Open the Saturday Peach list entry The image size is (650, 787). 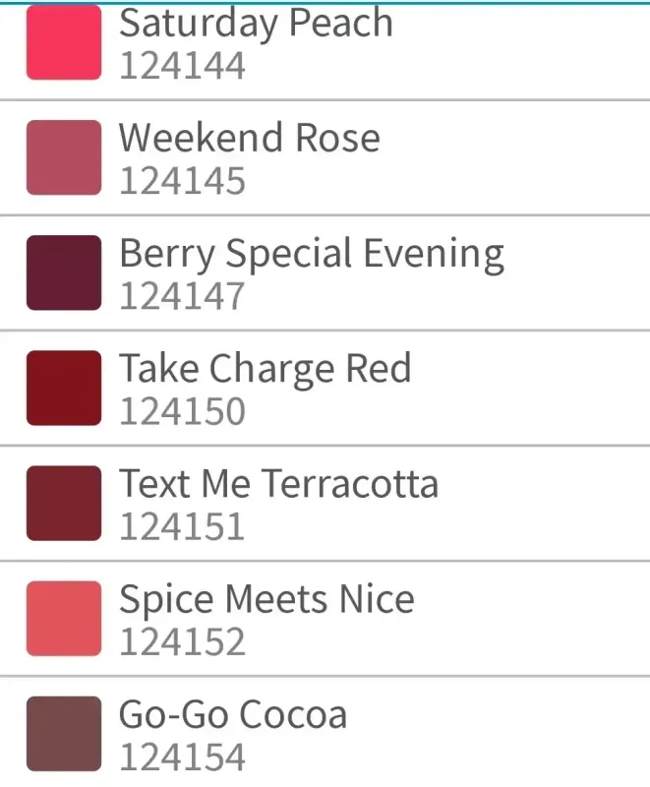(325, 51)
